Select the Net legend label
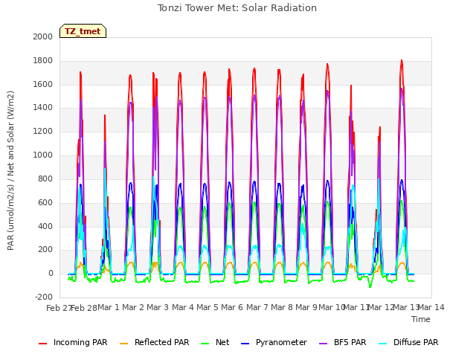Screen dimensions: 476x357 [222, 342]
